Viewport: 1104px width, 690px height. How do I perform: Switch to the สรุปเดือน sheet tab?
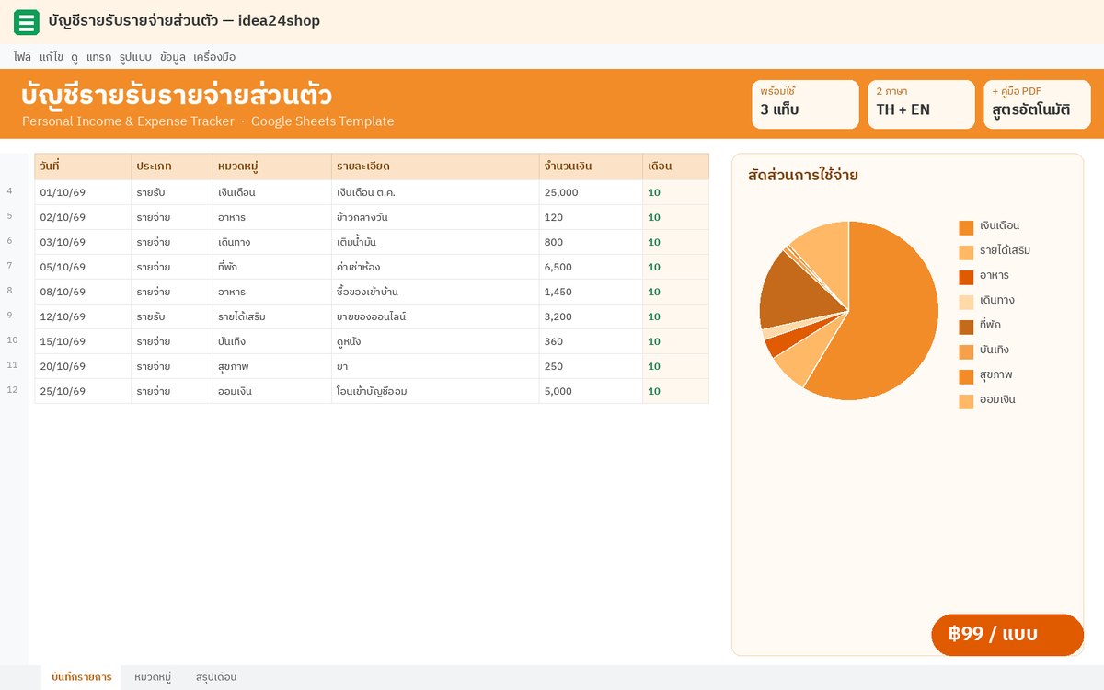[x=216, y=677]
